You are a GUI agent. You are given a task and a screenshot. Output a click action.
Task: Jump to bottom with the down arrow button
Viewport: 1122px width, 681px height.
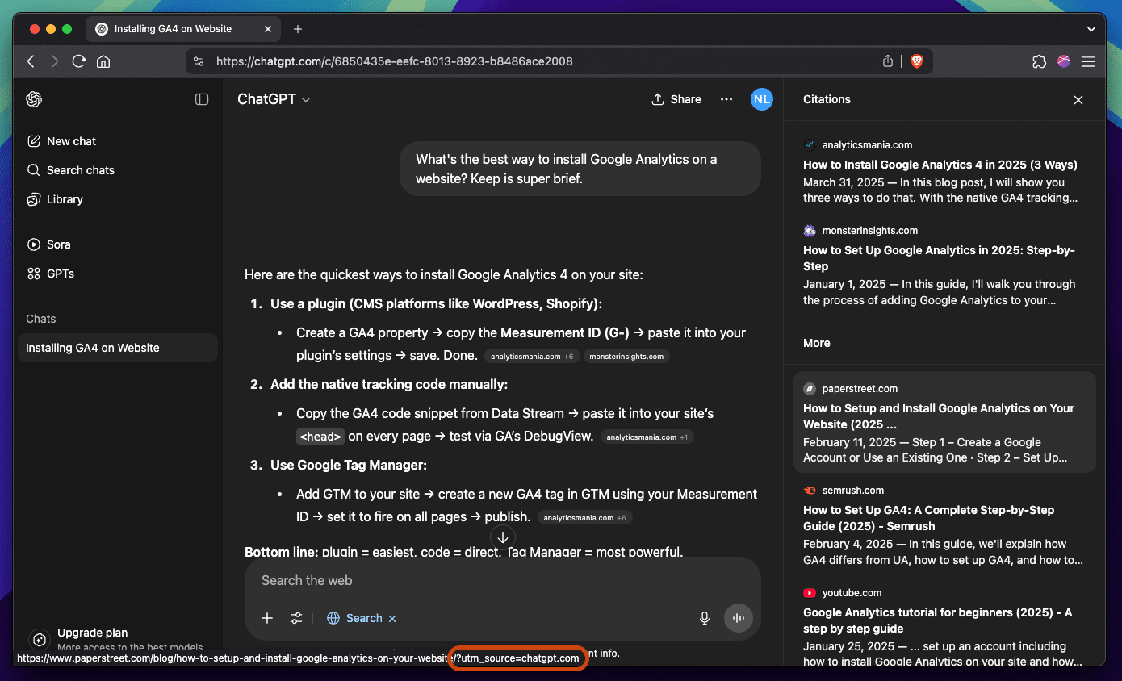(x=502, y=537)
